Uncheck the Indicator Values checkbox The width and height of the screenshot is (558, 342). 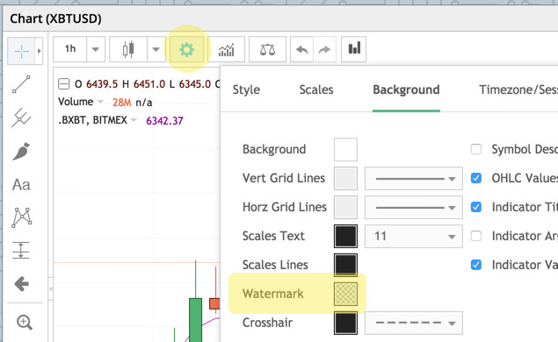pos(476,265)
